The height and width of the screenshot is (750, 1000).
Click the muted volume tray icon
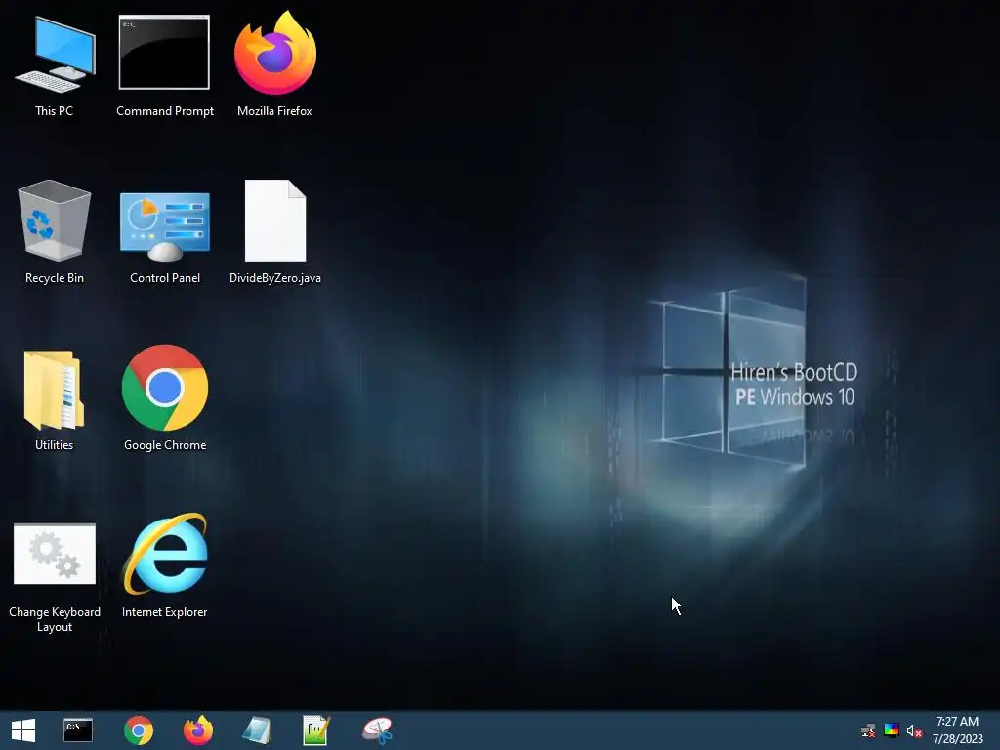[x=914, y=730]
